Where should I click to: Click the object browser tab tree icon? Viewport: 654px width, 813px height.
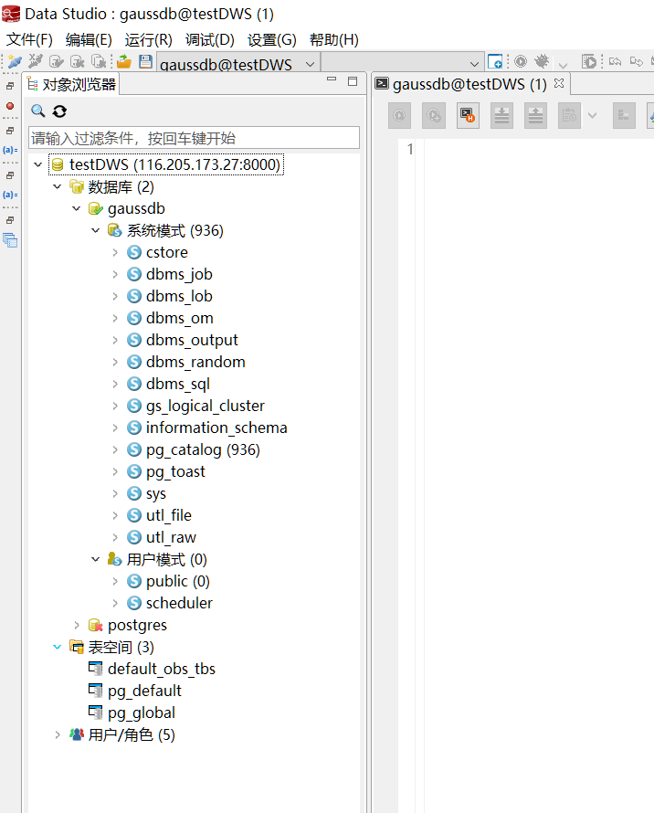coord(33,85)
